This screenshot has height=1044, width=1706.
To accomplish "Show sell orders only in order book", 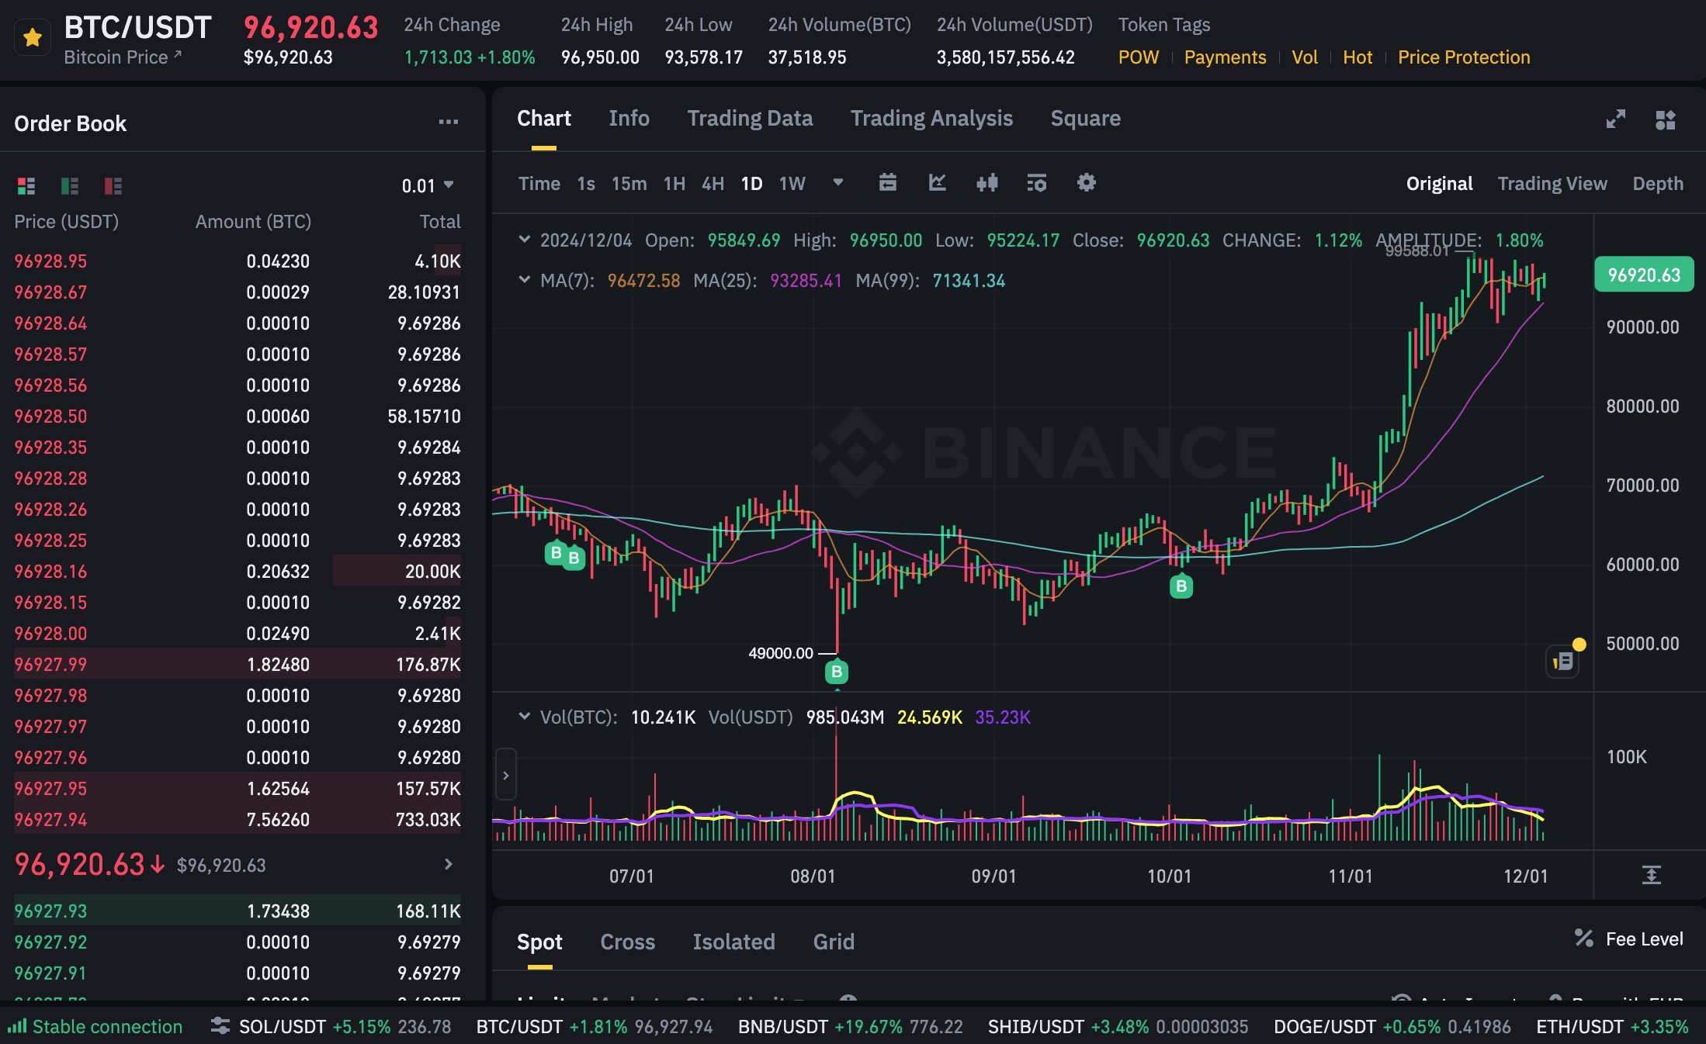I will [x=113, y=186].
